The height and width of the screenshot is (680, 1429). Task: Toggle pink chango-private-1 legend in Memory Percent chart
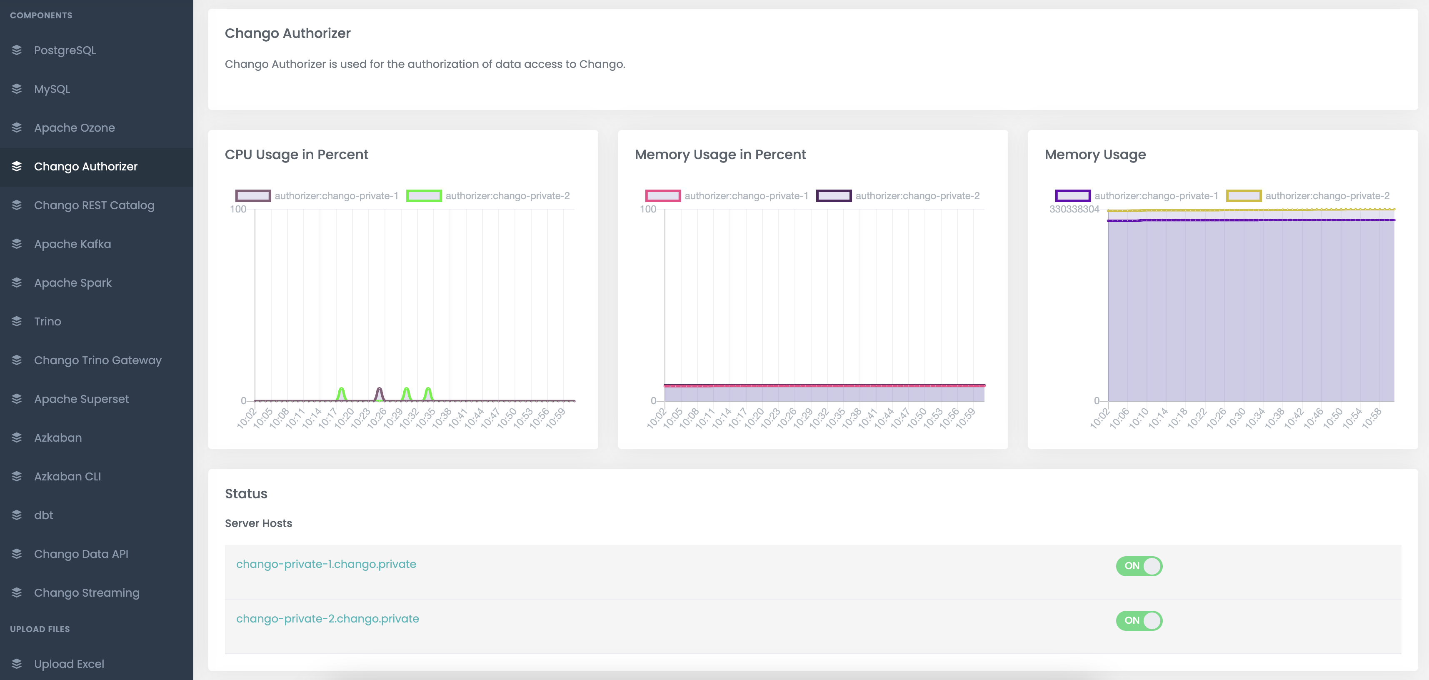[727, 196]
